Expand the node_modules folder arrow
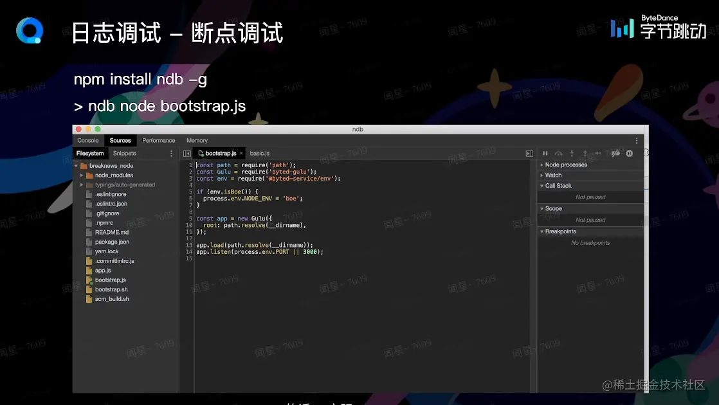 [82, 175]
